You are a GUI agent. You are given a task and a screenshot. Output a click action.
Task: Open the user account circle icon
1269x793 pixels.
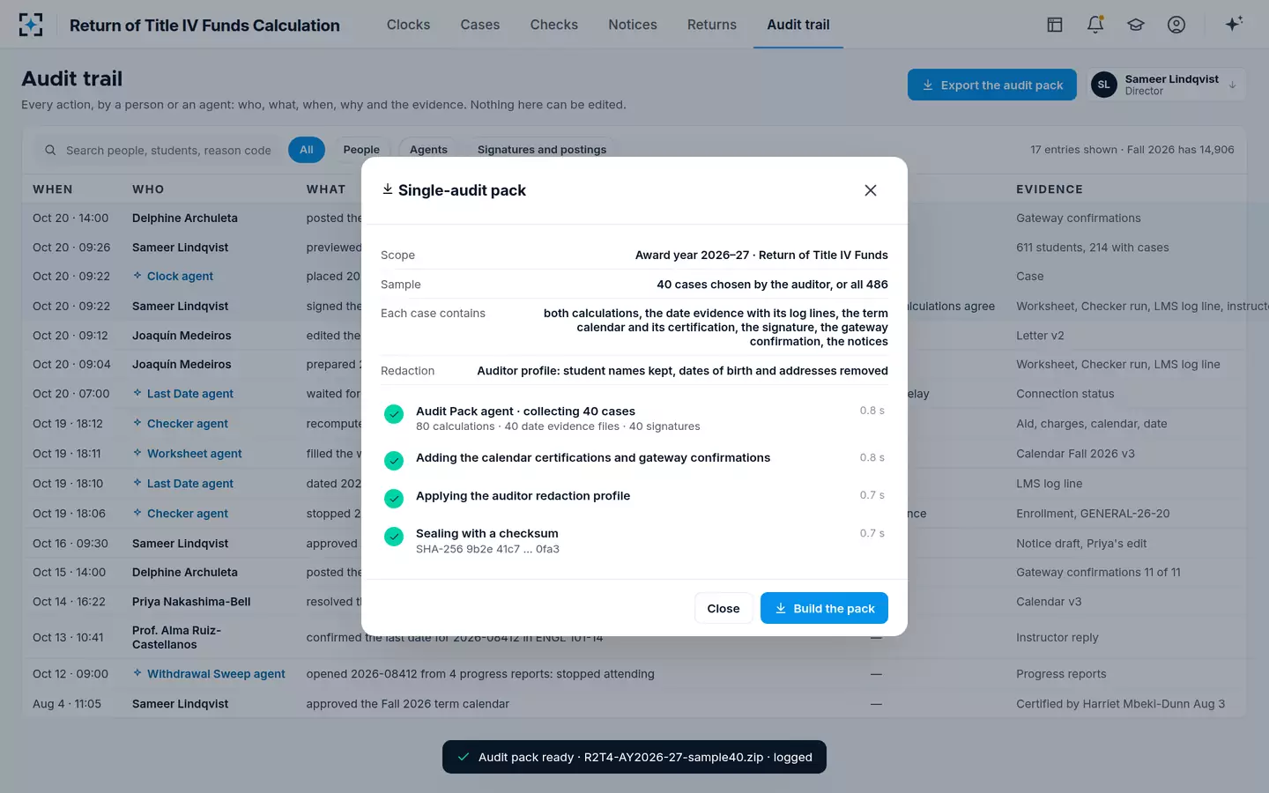tap(1176, 25)
